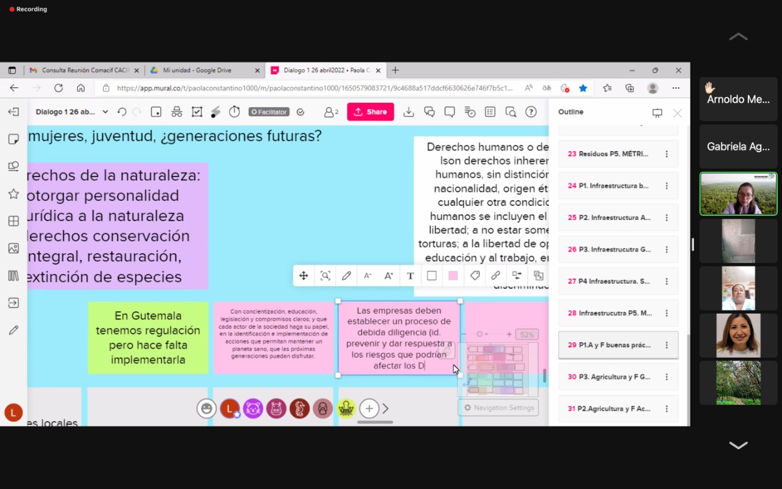Expand more avatars chevron arrow

pos(386,408)
